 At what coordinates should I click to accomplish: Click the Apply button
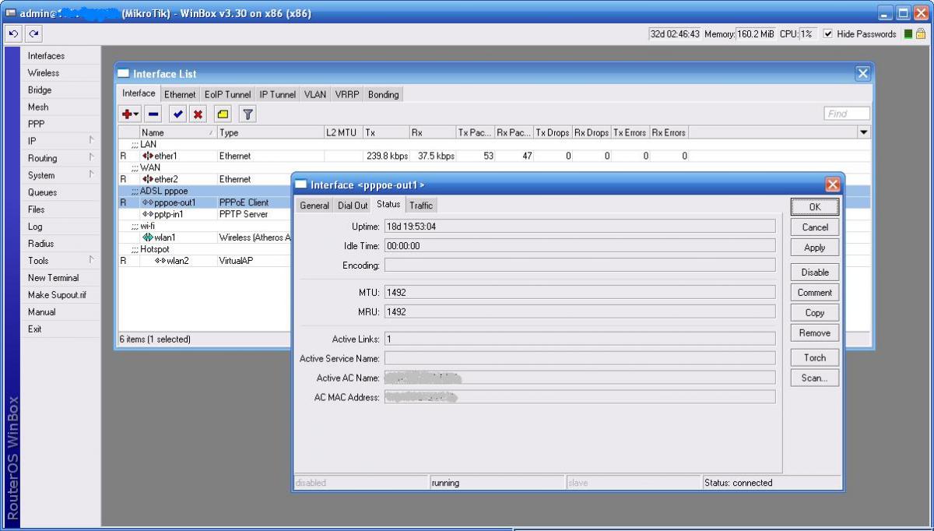click(814, 248)
